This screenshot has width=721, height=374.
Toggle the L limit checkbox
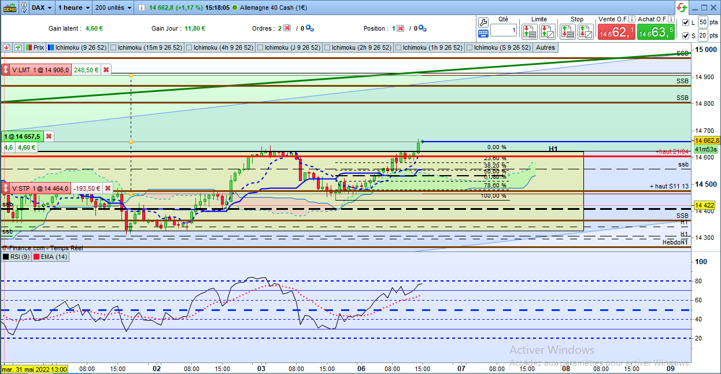(685, 23)
